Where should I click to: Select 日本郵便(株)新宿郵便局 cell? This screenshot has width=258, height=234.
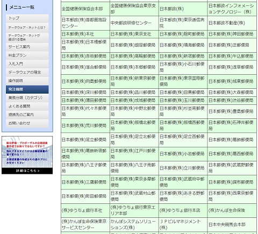[183, 56]
